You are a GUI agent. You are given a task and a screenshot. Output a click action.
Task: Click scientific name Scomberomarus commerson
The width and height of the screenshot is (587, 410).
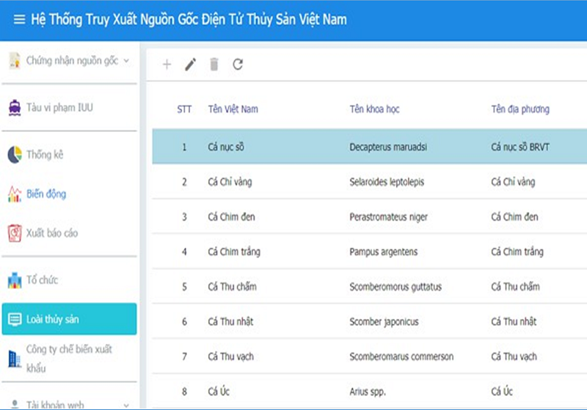[x=401, y=356]
